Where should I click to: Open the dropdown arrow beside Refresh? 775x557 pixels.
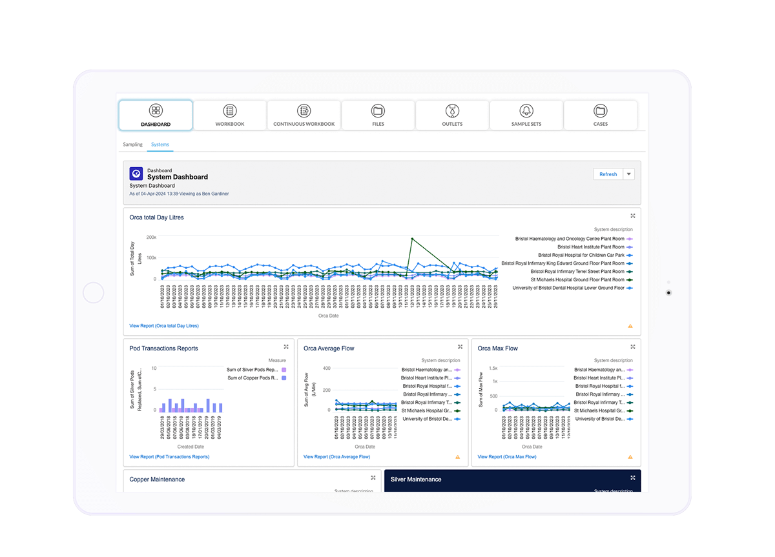click(630, 174)
